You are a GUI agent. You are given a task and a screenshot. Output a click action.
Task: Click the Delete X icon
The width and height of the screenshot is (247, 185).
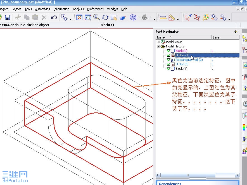[44, 17]
